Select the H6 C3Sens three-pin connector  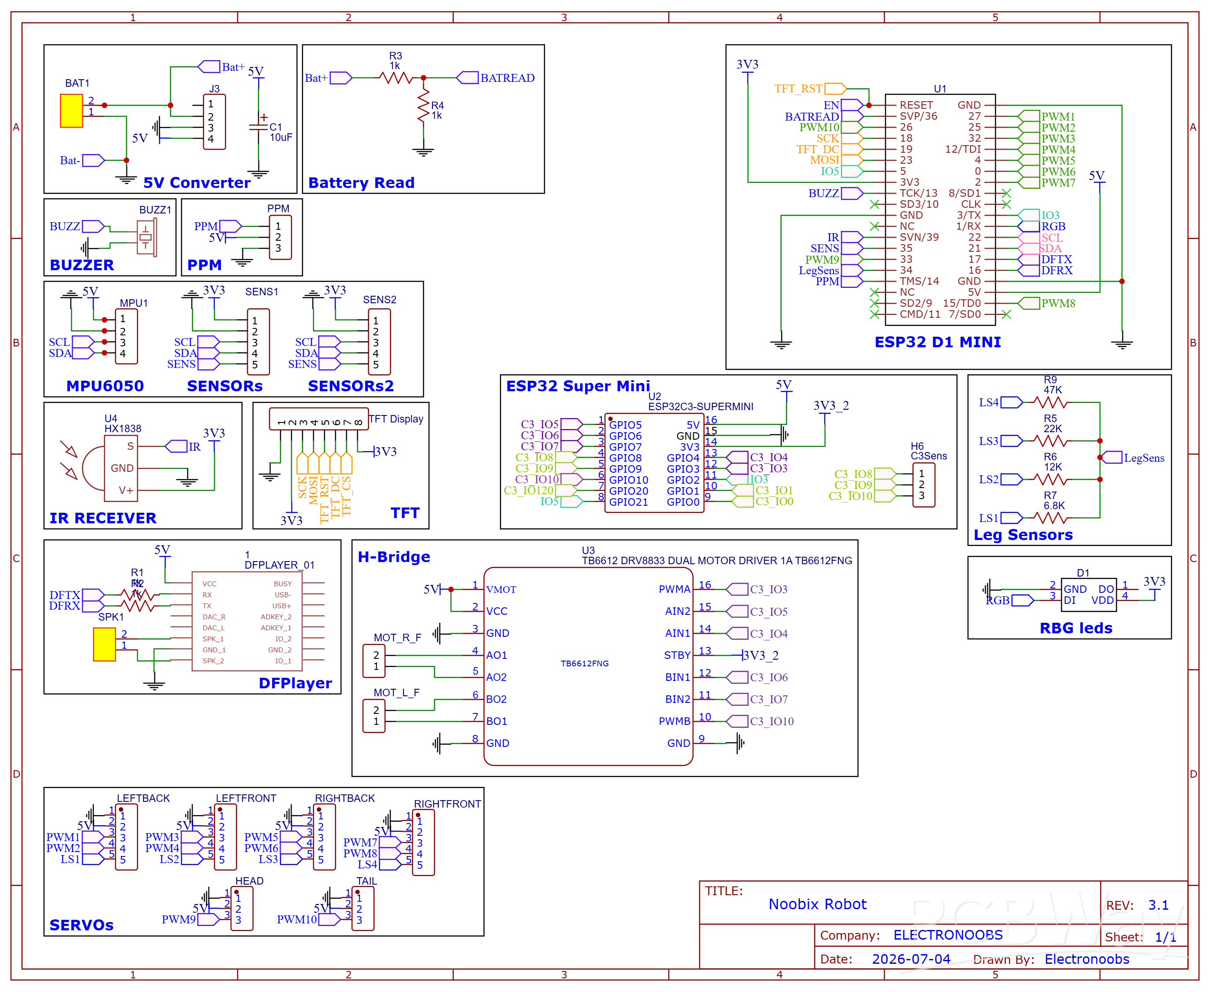click(924, 485)
